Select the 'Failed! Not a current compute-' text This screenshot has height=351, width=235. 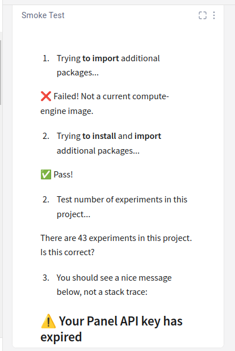(x=111, y=96)
